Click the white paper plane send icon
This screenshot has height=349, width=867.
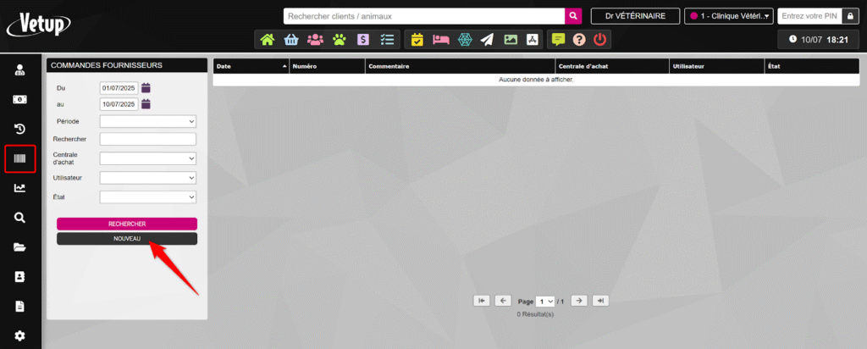pyautogui.click(x=486, y=39)
